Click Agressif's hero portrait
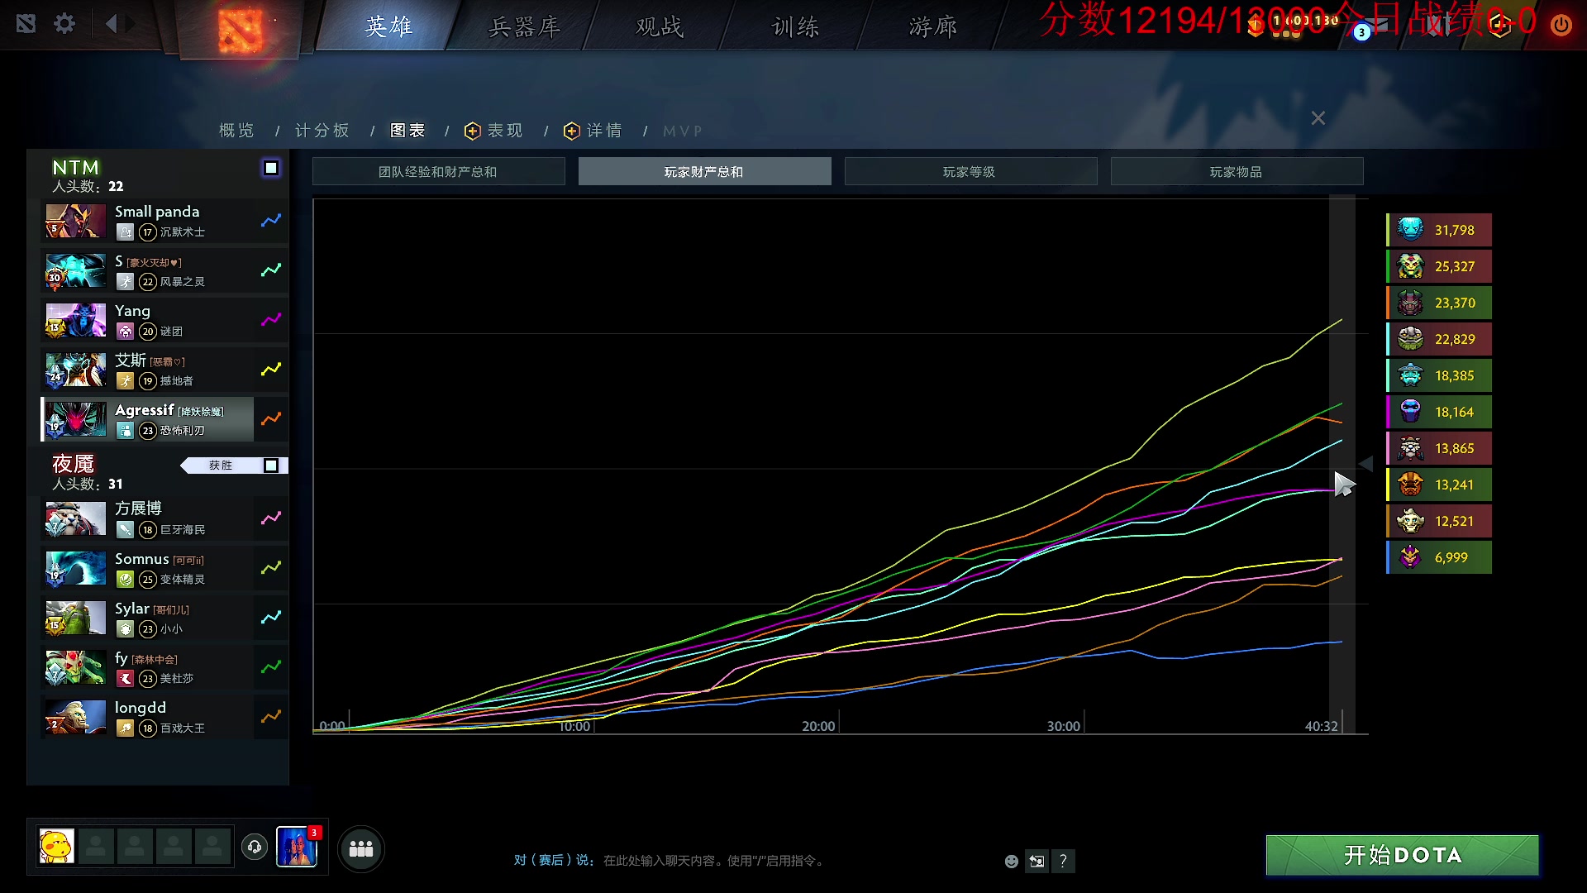The width and height of the screenshot is (1587, 893). 75,419
